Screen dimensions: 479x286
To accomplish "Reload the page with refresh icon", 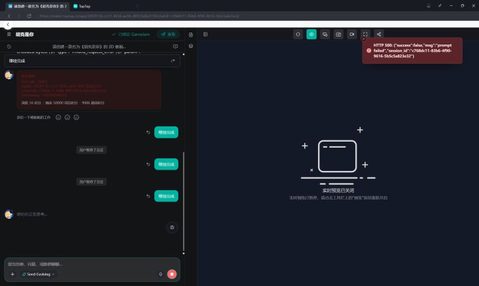I will pos(29,16).
